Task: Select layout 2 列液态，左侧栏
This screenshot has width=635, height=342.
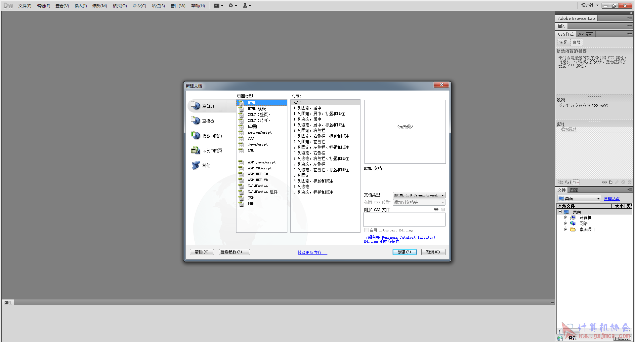Action: (325, 164)
